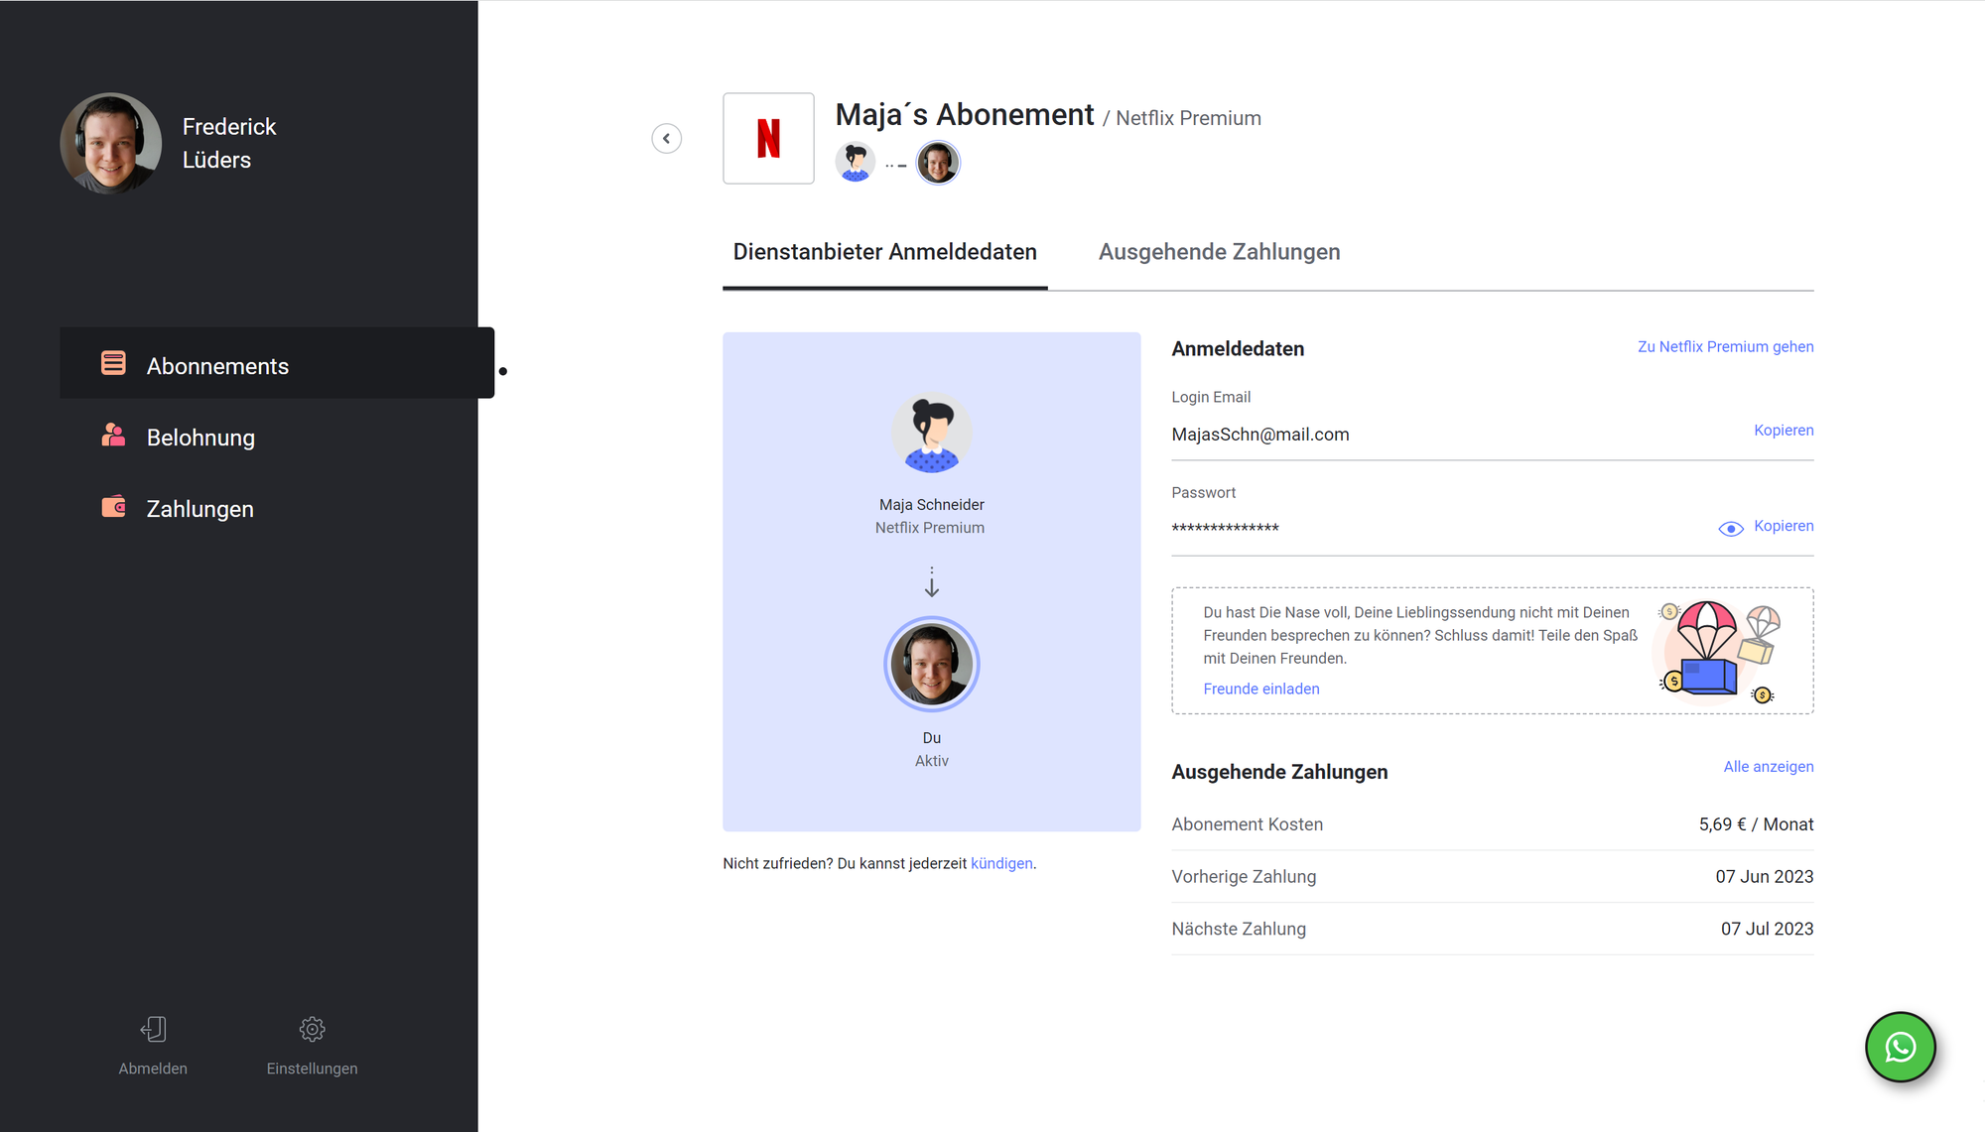
Task: Reveal the password using the eye icon
Action: tap(1731, 529)
